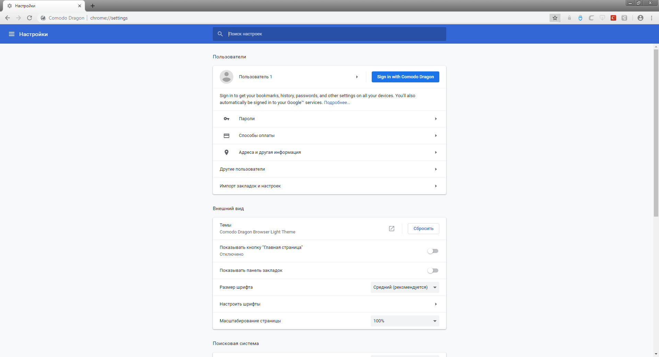Open the Масштабирование страницы dropdown
Screen dimensions: 659x357
click(405, 321)
